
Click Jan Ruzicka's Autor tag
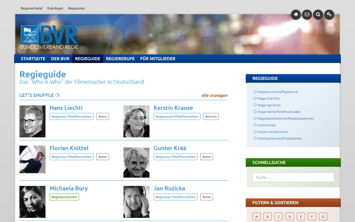pyautogui.click(x=207, y=197)
